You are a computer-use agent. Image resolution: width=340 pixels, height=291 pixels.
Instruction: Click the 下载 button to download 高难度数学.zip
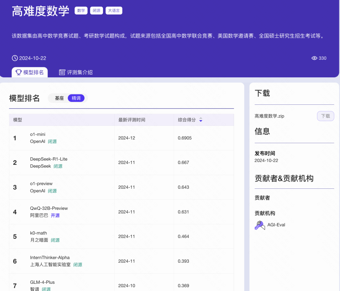(326, 116)
